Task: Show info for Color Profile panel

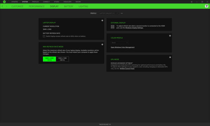Action: coord(170,36)
